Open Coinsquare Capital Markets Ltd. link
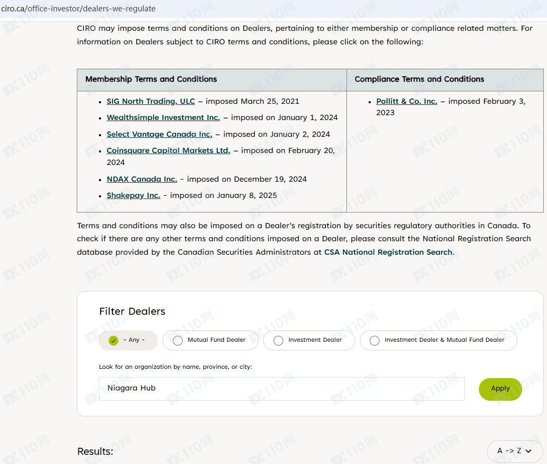The height and width of the screenshot is (464, 547). click(168, 150)
